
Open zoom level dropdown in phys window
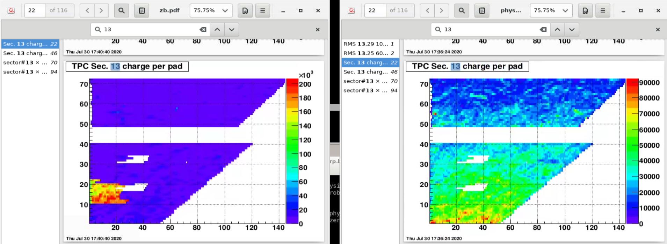tap(551, 10)
